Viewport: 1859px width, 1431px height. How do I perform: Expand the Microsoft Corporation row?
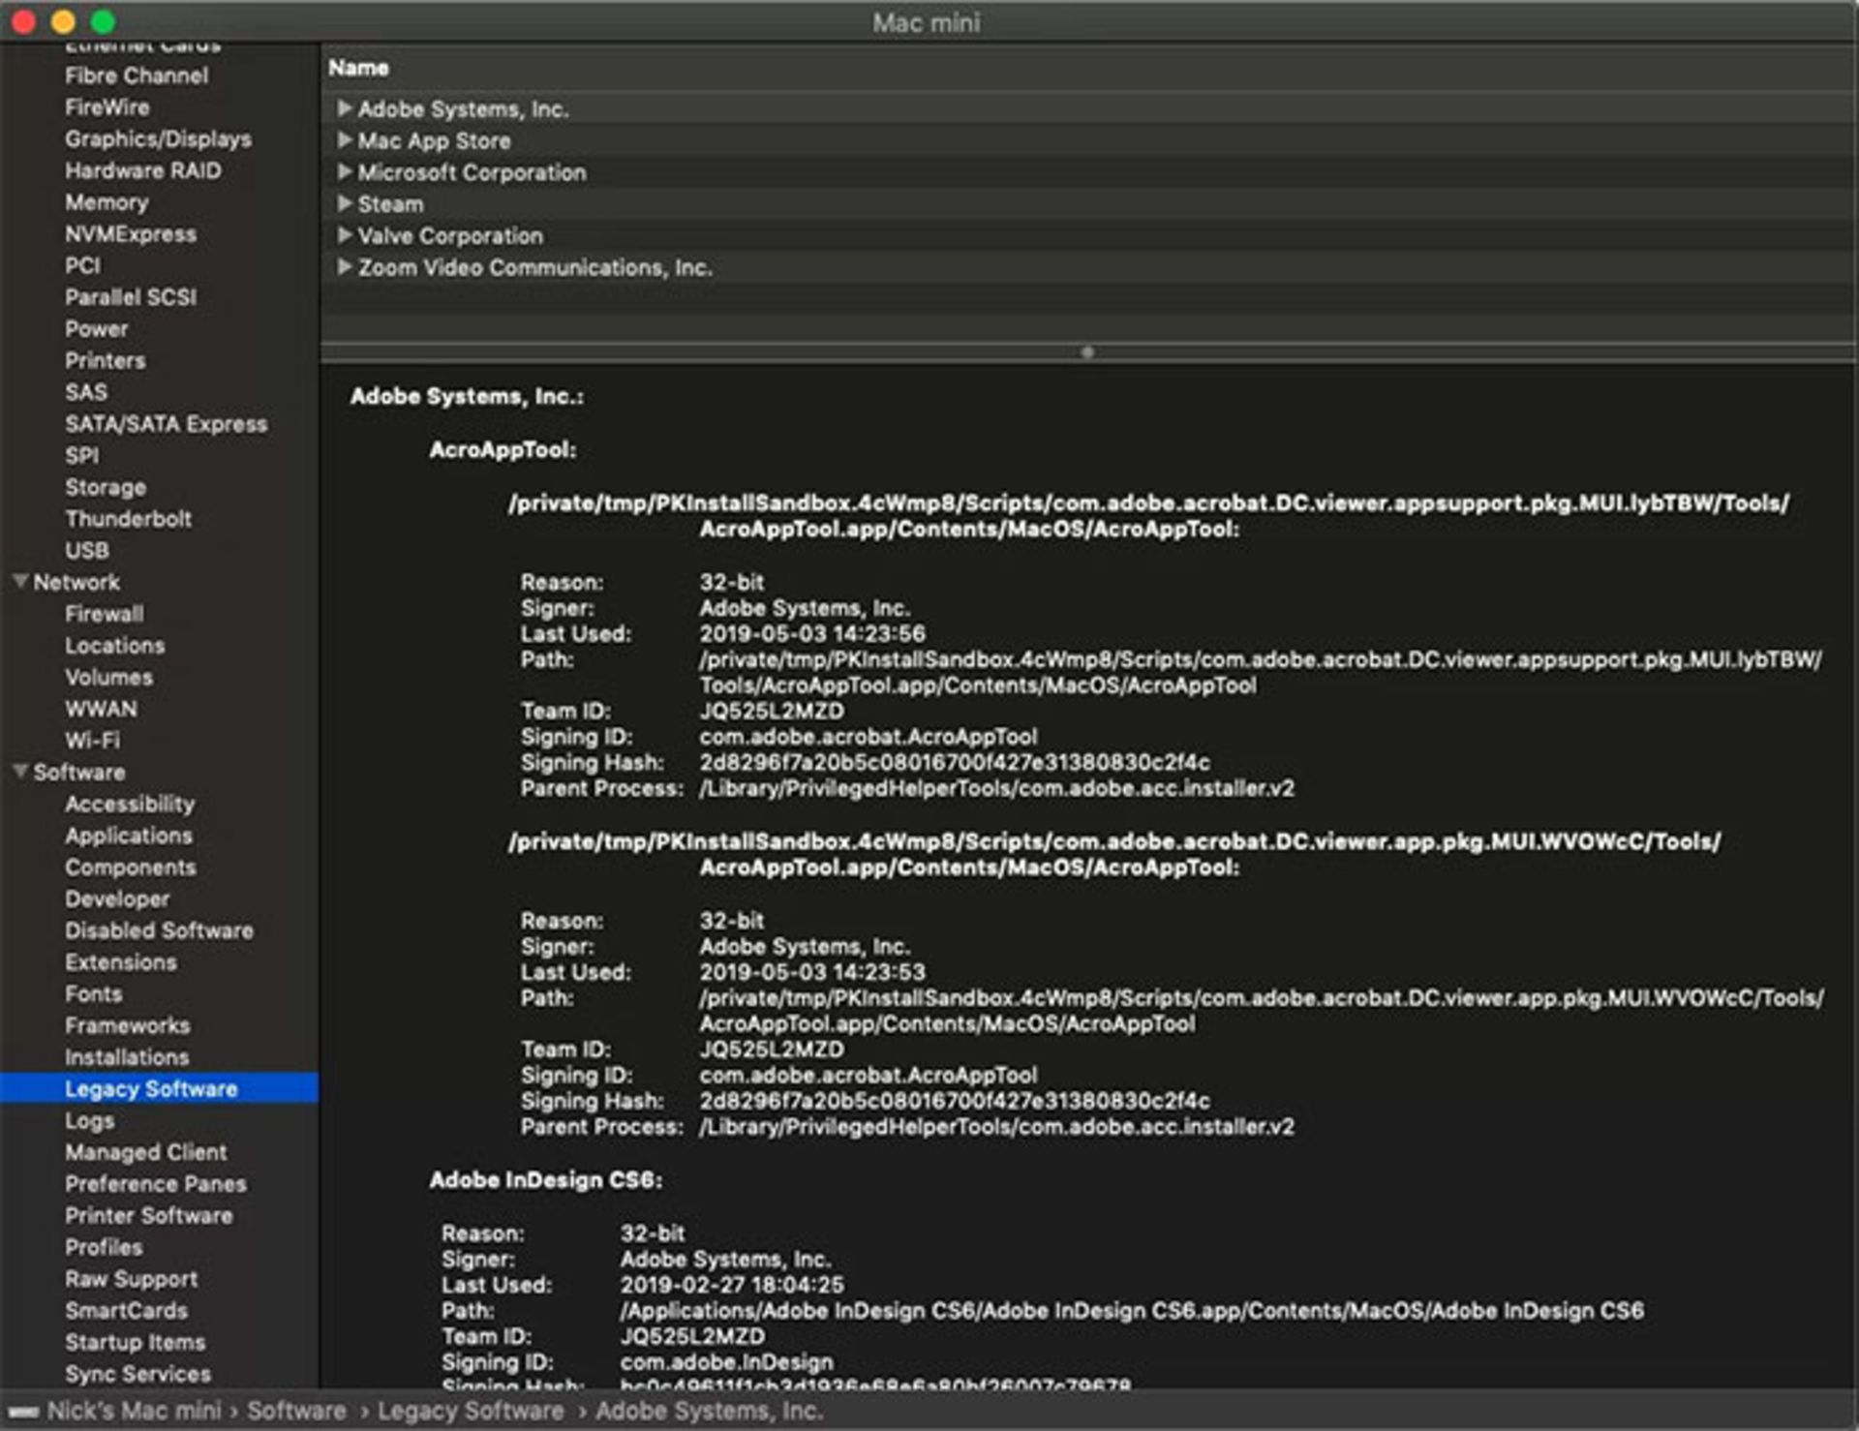344,172
